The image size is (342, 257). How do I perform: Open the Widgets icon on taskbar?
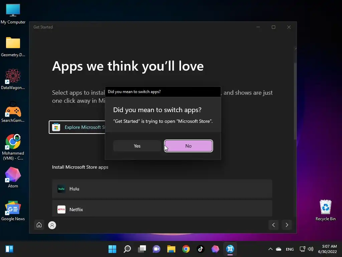coord(9,249)
